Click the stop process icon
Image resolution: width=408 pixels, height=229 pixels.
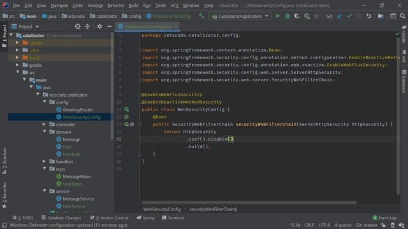316,16
